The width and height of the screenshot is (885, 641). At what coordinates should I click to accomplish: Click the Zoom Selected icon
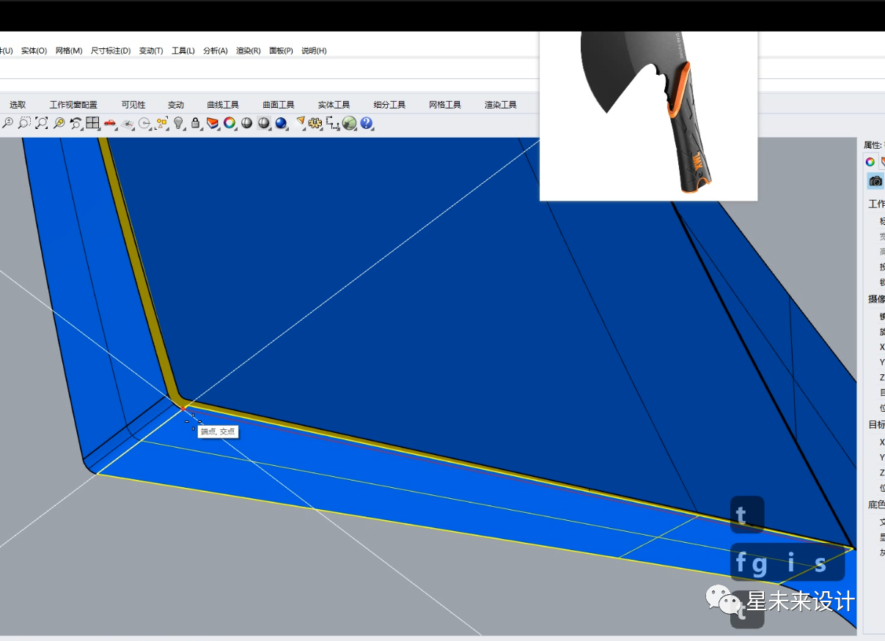click(x=59, y=123)
